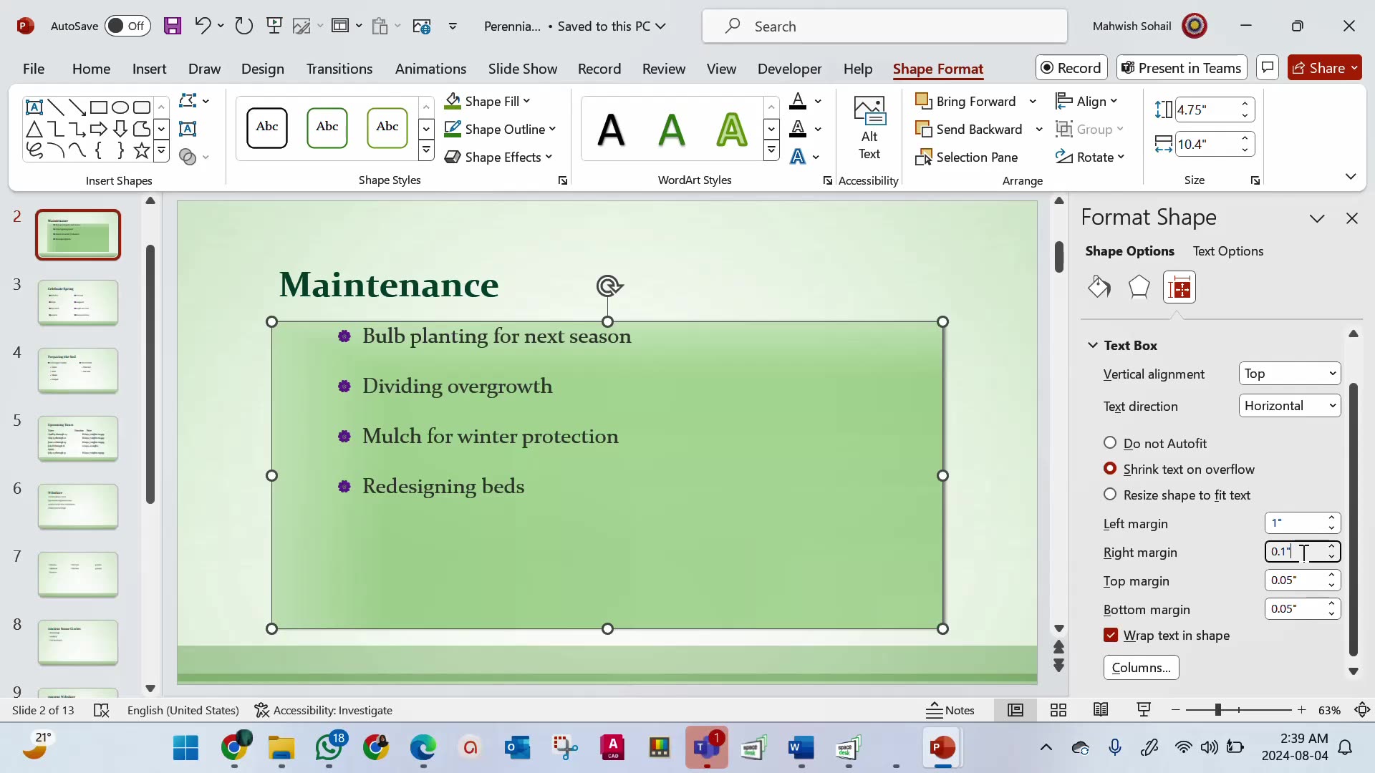The width and height of the screenshot is (1375, 773).
Task: Click Present in Teams
Action: tap(1180, 67)
